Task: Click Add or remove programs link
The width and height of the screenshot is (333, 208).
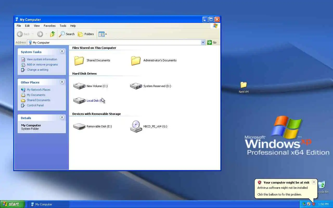Action: click(x=42, y=64)
